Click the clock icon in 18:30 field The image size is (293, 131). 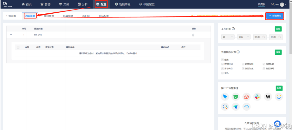280,37
